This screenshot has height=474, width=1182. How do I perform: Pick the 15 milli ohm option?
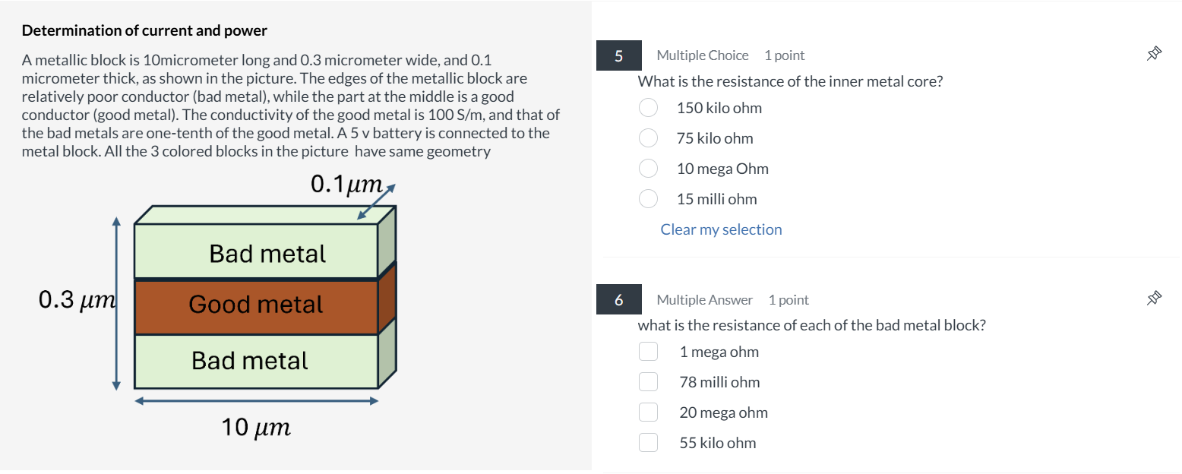click(648, 198)
